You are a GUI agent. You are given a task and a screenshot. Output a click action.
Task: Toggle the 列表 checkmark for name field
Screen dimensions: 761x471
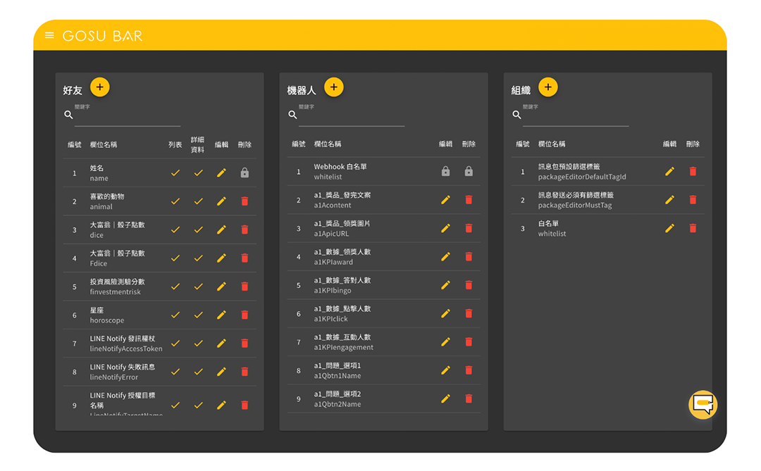175,172
